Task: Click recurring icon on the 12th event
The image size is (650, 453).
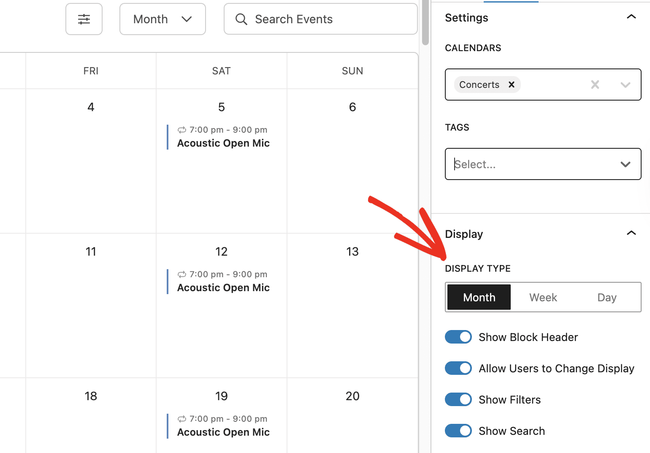Action: (182, 274)
